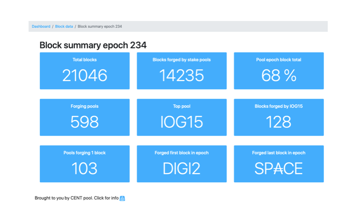Click the 'Forged last block in epoch' label
Screen dimensions: 358x218
(279, 153)
